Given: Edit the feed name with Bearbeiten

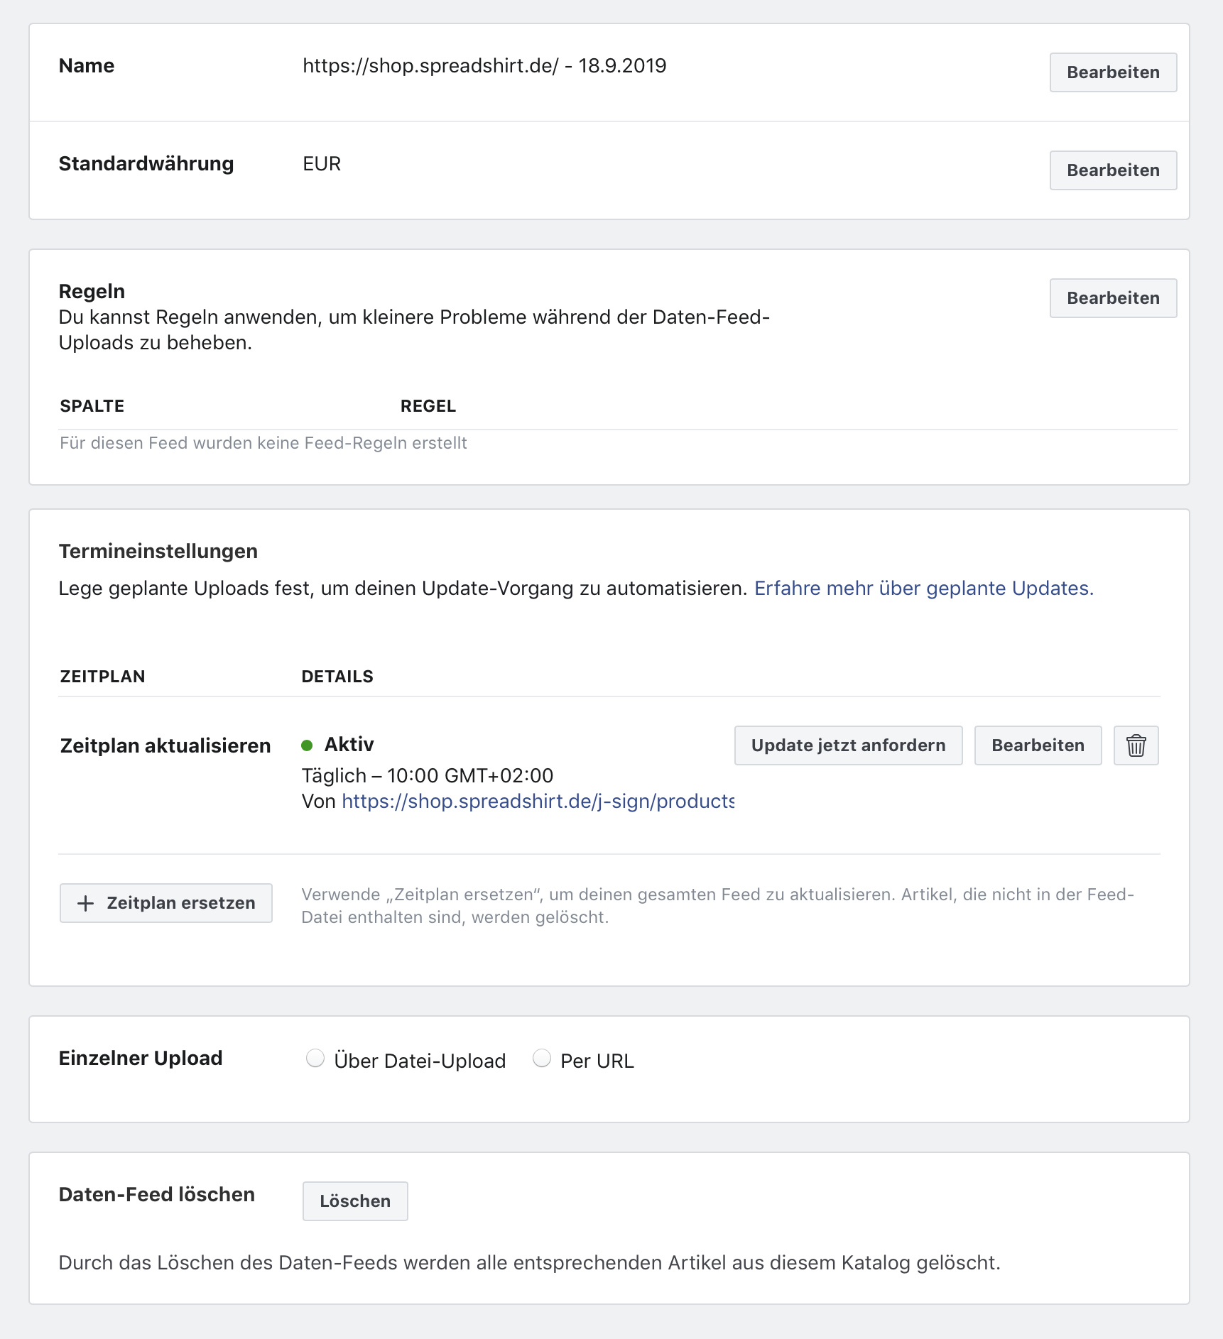Looking at the screenshot, I should click(1113, 72).
